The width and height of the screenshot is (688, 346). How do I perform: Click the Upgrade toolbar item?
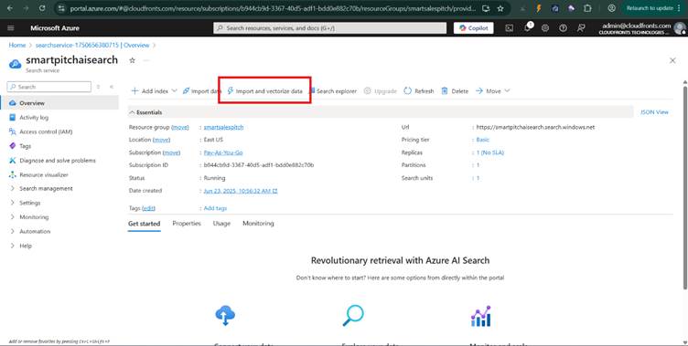coord(380,91)
